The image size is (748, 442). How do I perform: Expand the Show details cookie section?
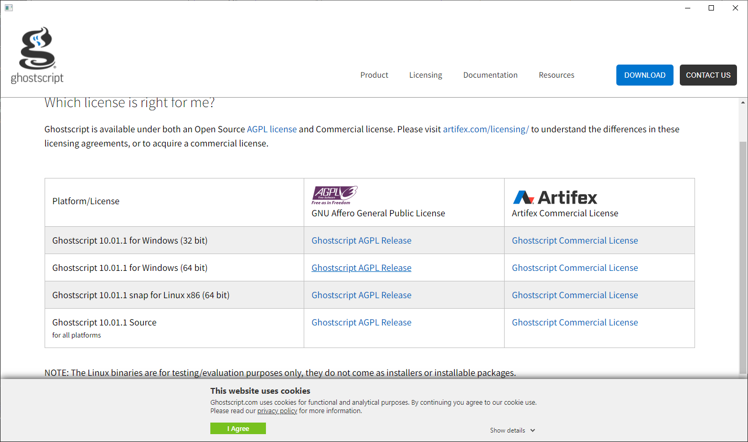tap(512, 430)
